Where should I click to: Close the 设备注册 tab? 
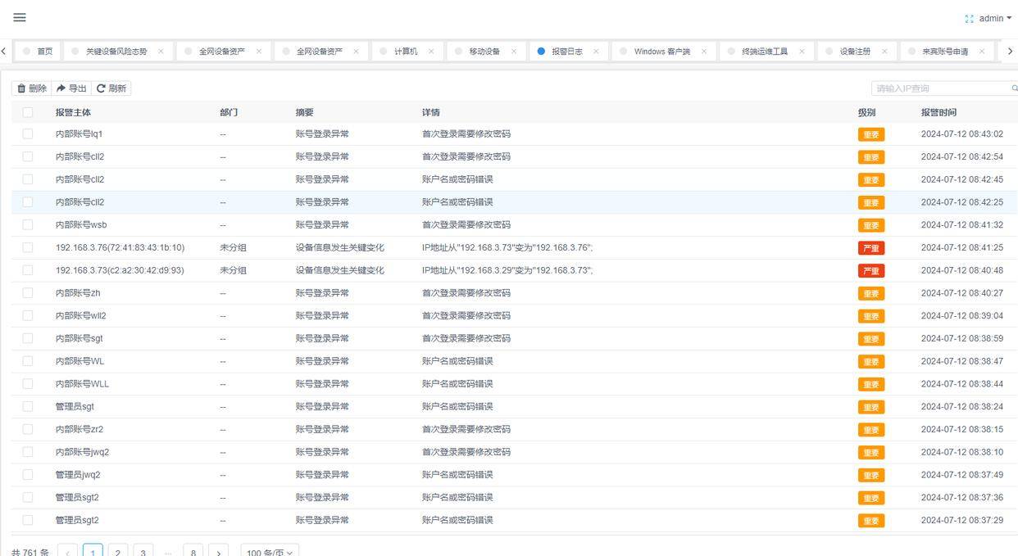pyautogui.click(x=884, y=51)
